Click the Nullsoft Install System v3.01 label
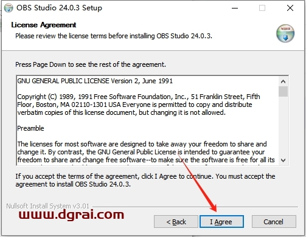The width and height of the screenshot is (306, 237). click(x=48, y=206)
